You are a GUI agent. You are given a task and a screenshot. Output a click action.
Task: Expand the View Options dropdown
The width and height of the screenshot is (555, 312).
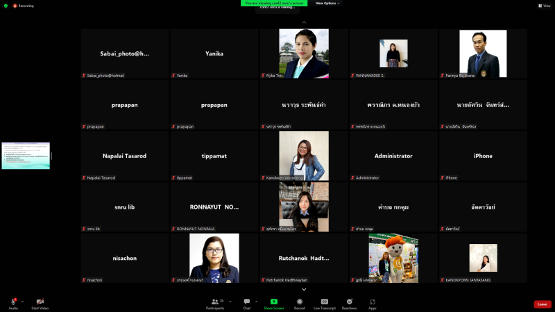click(x=327, y=3)
